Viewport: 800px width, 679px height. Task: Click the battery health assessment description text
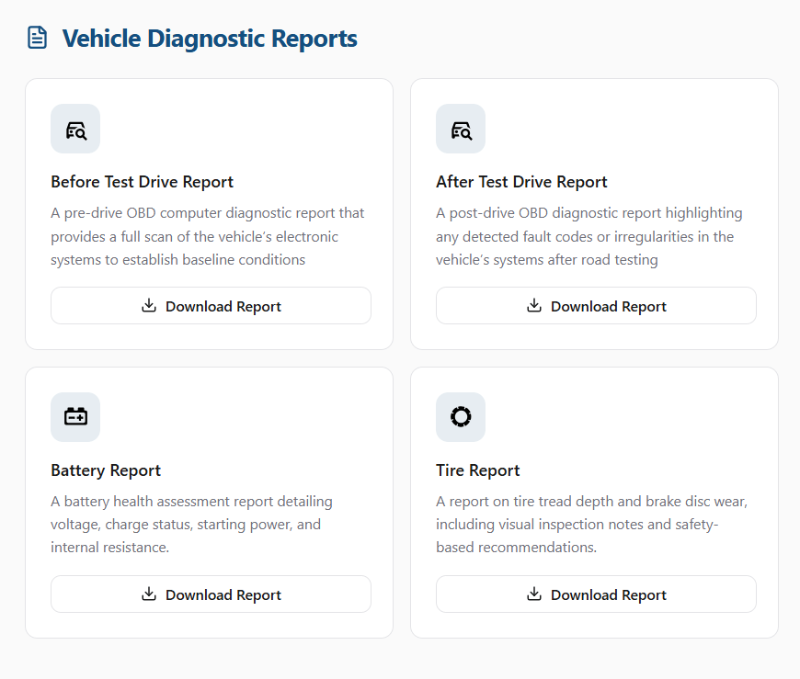click(192, 525)
